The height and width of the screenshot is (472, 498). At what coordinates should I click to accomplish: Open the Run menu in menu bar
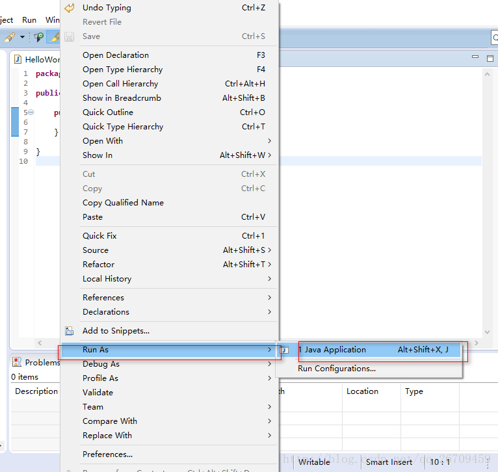click(29, 20)
